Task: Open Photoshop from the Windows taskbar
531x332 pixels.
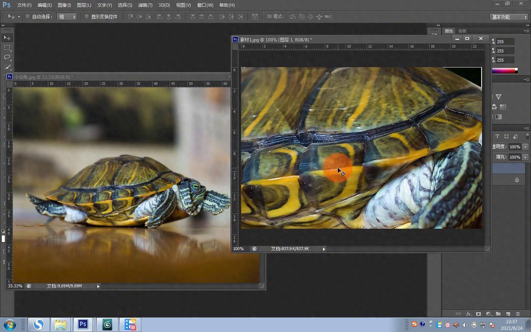Action: click(83, 325)
